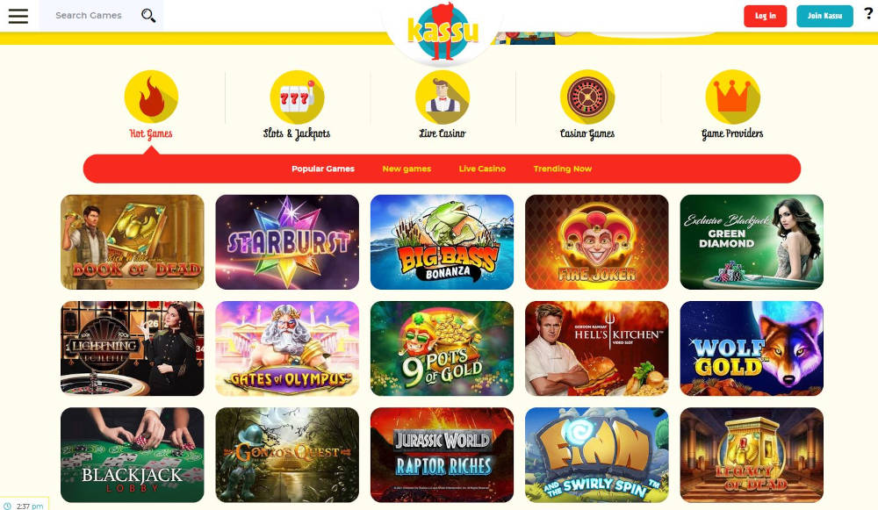Image resolution: width=878 pixels, height=510 pixels.
Task: Click the Log in button
Action: (x=765, y=16)
